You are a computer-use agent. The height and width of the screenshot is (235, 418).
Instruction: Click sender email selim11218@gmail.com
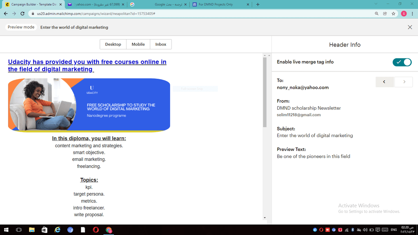[x=298, y=115]
